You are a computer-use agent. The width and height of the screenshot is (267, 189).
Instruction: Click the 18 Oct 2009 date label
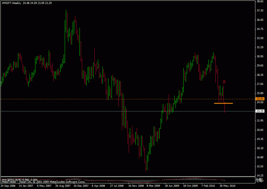point(191,186)
